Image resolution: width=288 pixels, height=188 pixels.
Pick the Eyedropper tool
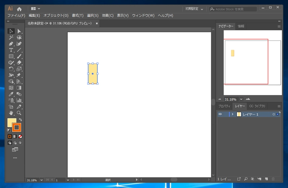(11, 94)
